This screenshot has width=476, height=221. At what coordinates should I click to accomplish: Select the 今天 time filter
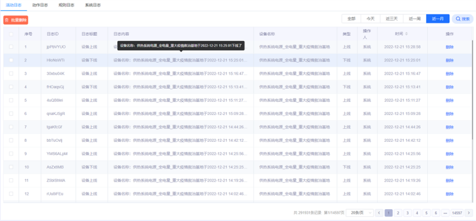(x=370, y=19)
